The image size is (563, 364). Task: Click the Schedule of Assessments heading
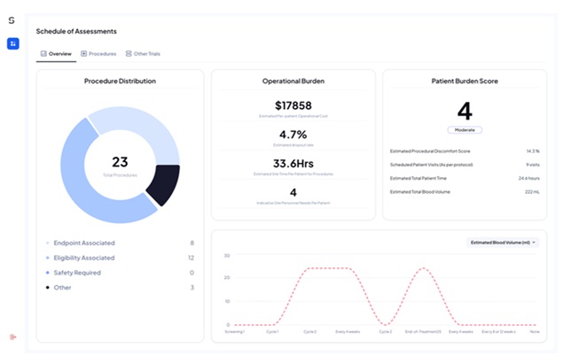coord(76,31)
